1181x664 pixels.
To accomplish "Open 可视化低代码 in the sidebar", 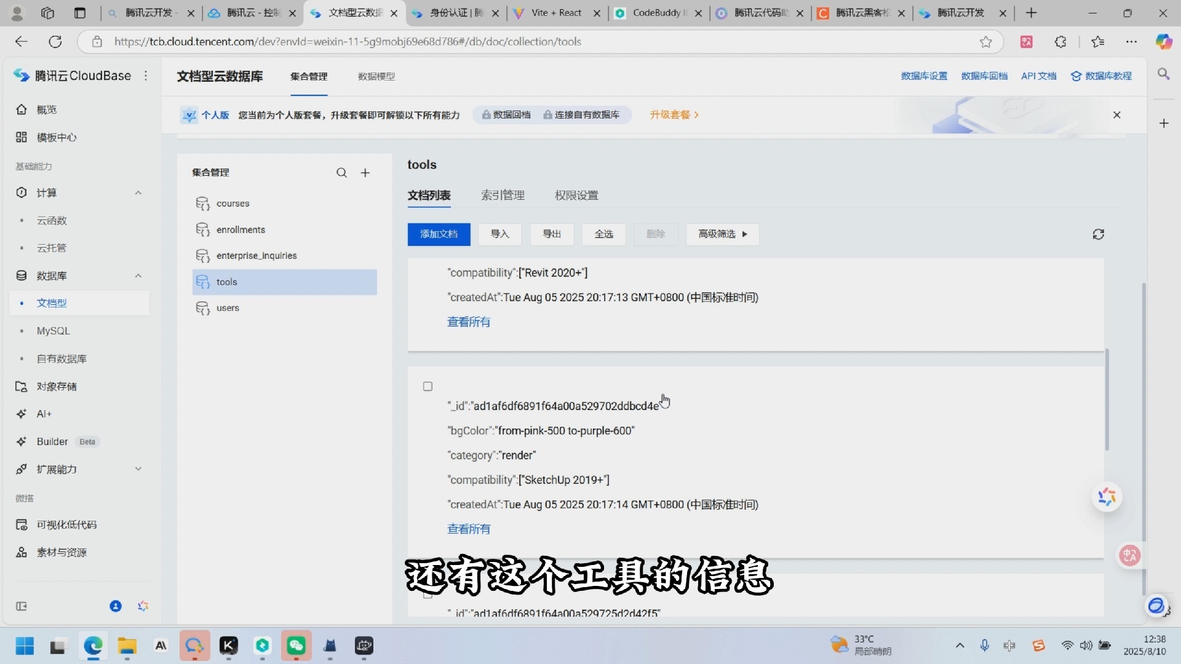I will [65, 524].
